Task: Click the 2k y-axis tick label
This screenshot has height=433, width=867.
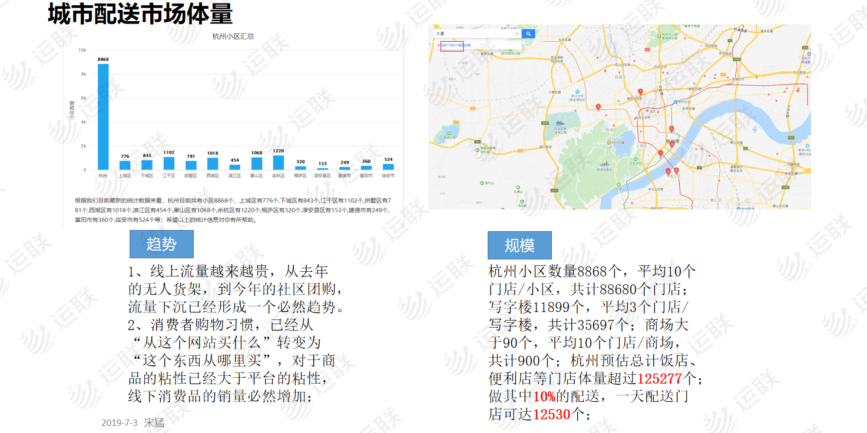Action: click(x=84, y=146)
